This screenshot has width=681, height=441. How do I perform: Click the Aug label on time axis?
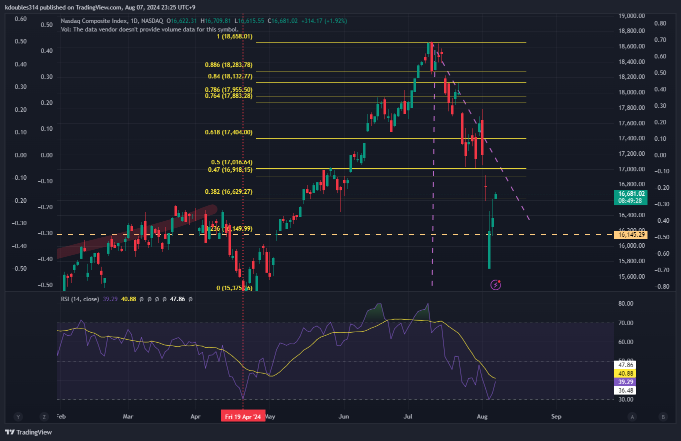click(x=482, y=417)
